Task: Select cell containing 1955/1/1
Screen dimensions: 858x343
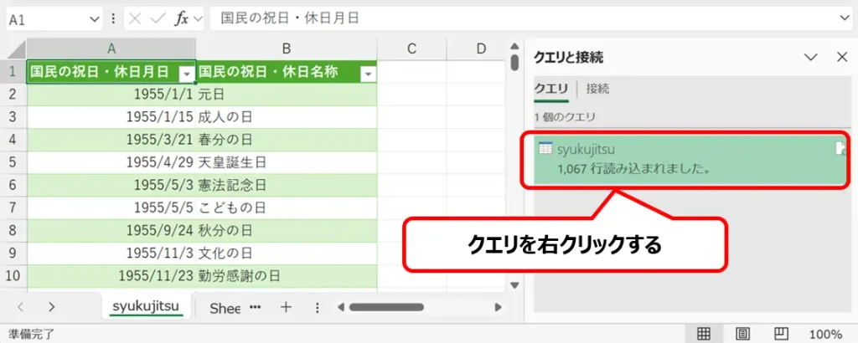Action: 111,95
